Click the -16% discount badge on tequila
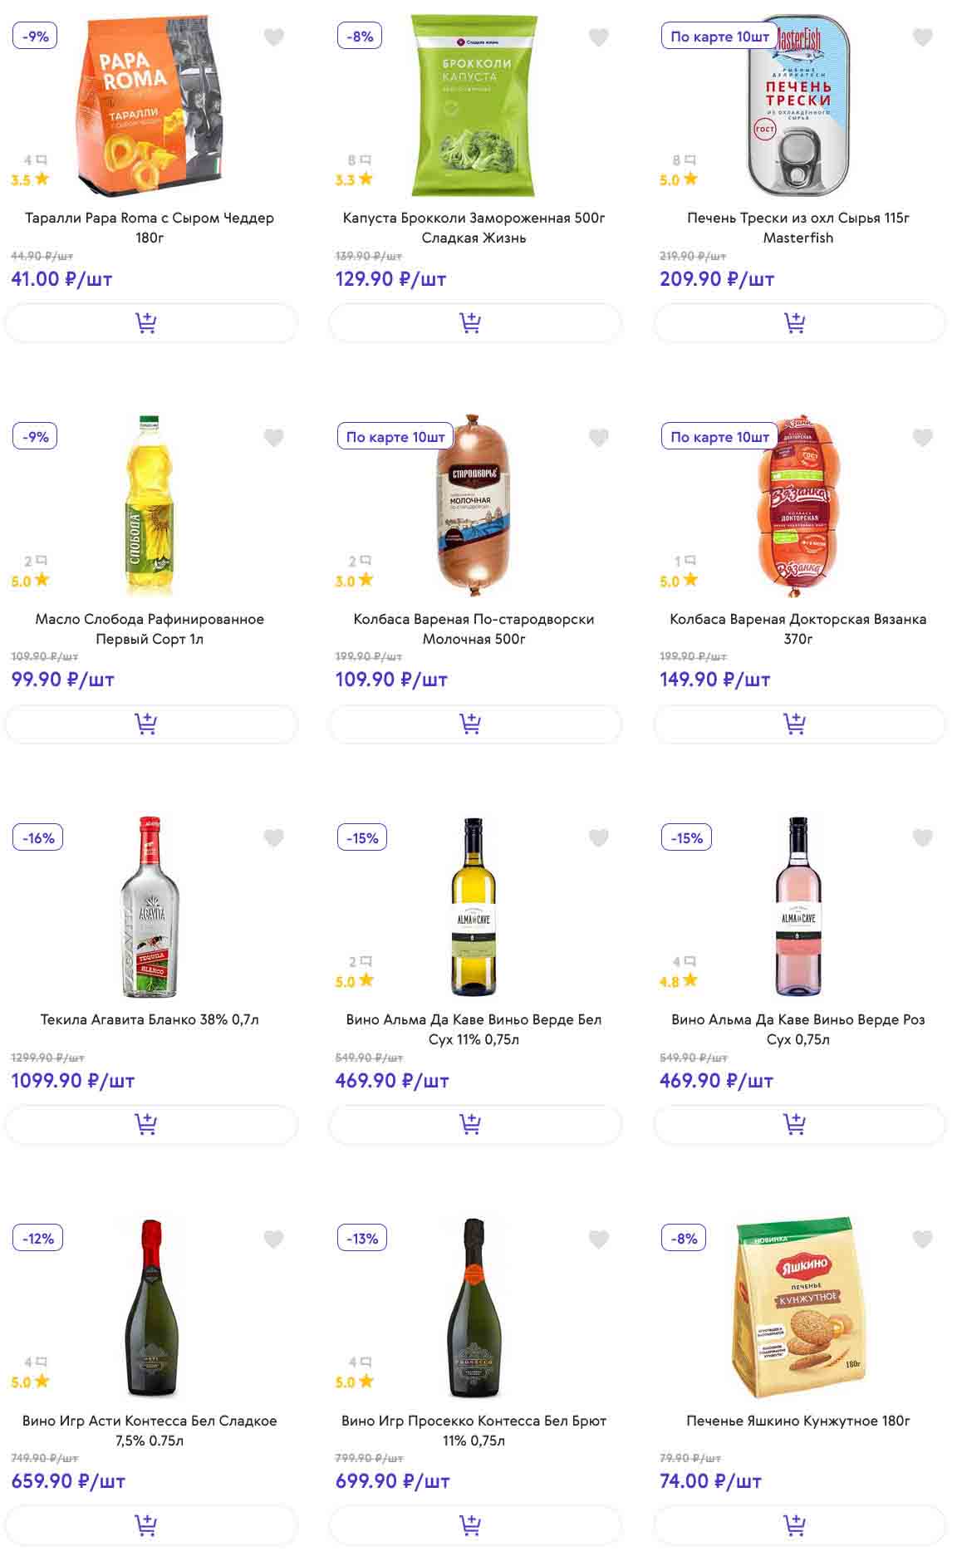 38,837
